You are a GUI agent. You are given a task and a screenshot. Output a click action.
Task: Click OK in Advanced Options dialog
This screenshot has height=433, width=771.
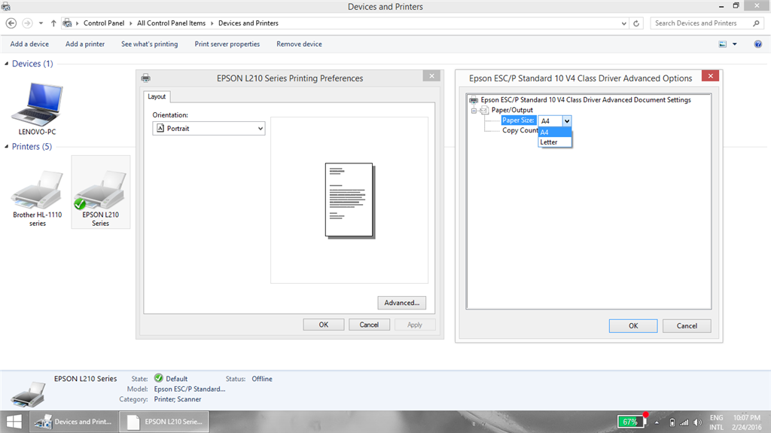(x=633, y=326)
